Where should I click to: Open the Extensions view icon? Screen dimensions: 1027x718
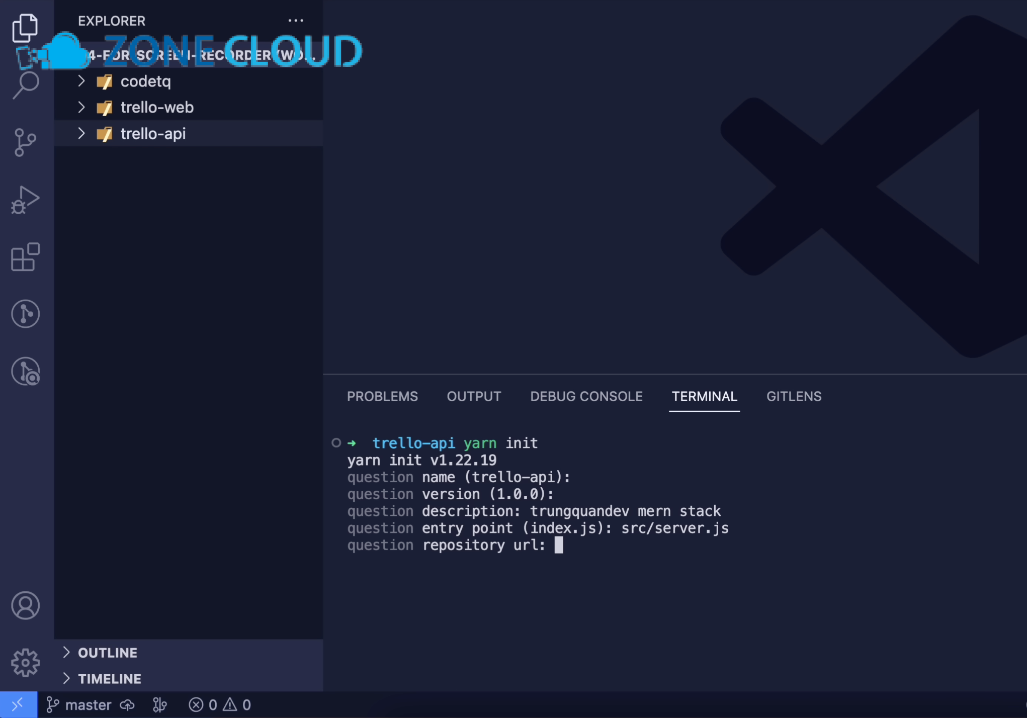point(25,257)
